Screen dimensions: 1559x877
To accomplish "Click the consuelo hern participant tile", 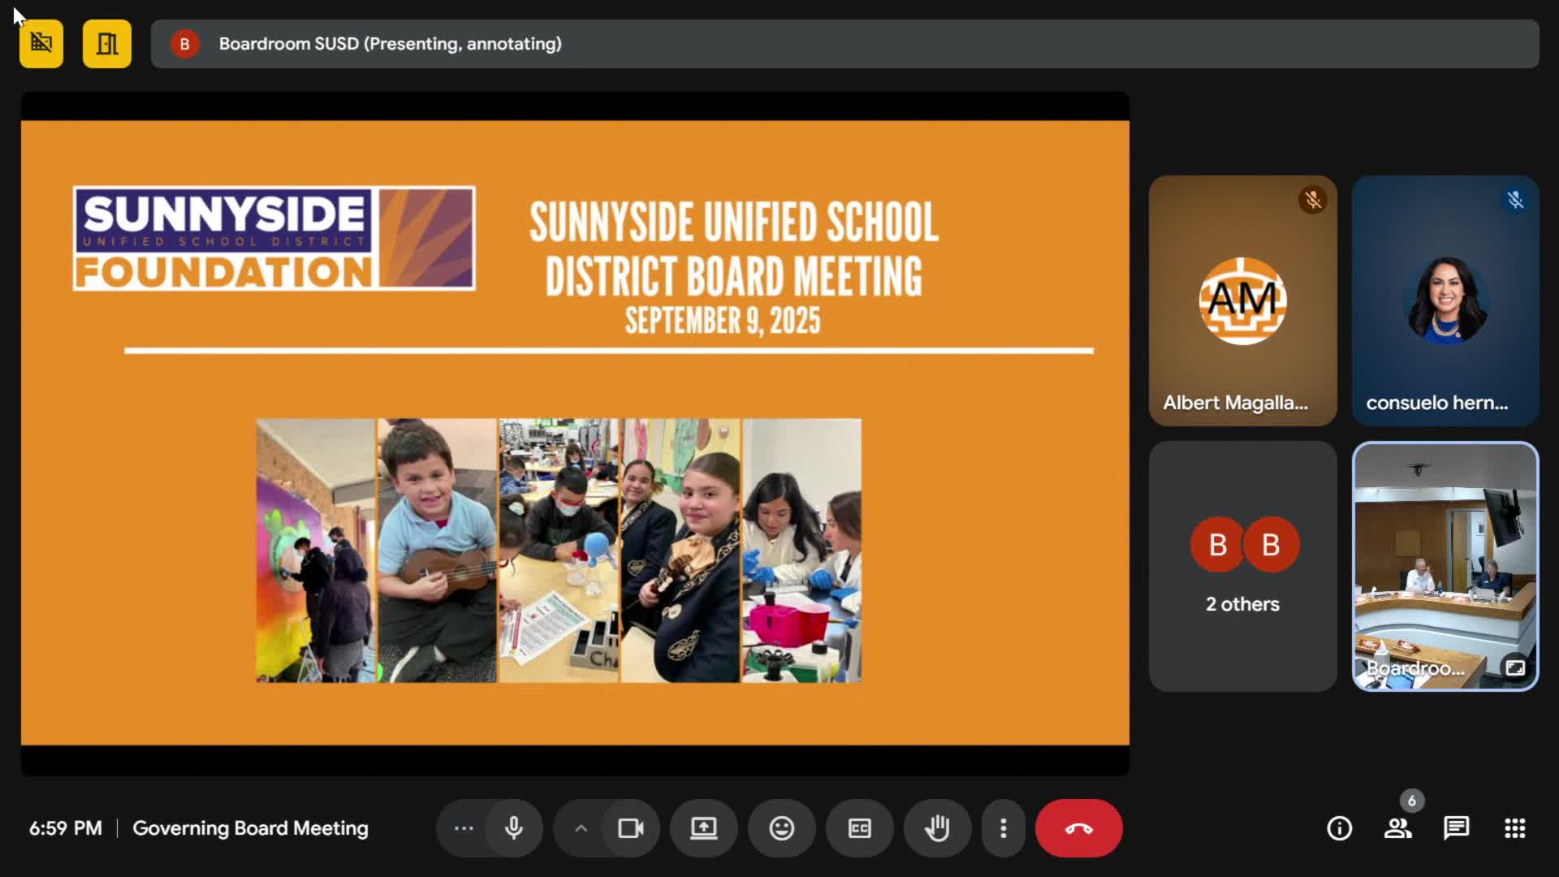I will click(1445, 300).
